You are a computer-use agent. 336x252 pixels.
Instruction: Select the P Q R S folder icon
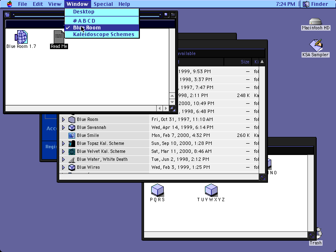pyautogui.click(x=157, y=190)
